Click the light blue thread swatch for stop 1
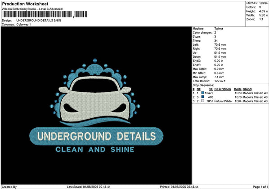 [x=203, y=93]
